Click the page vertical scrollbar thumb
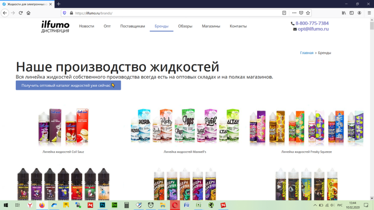Viewport: 374px width, 210px height. 372,26
